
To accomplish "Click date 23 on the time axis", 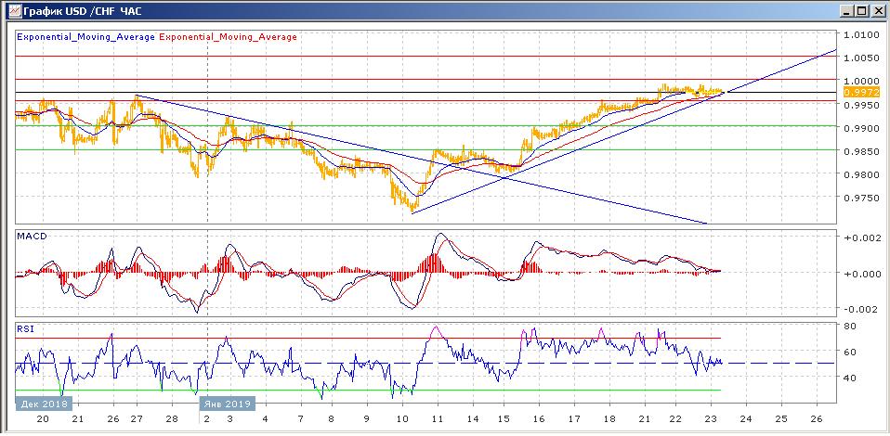I will pyautogui.click(x=711, y=419).
